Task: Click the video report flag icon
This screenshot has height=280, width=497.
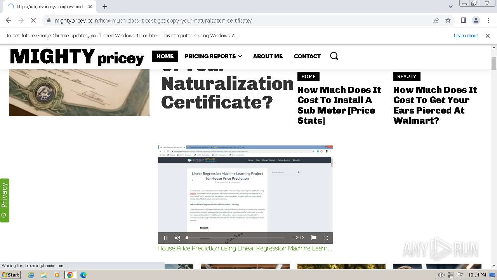Action: [314, 238]
